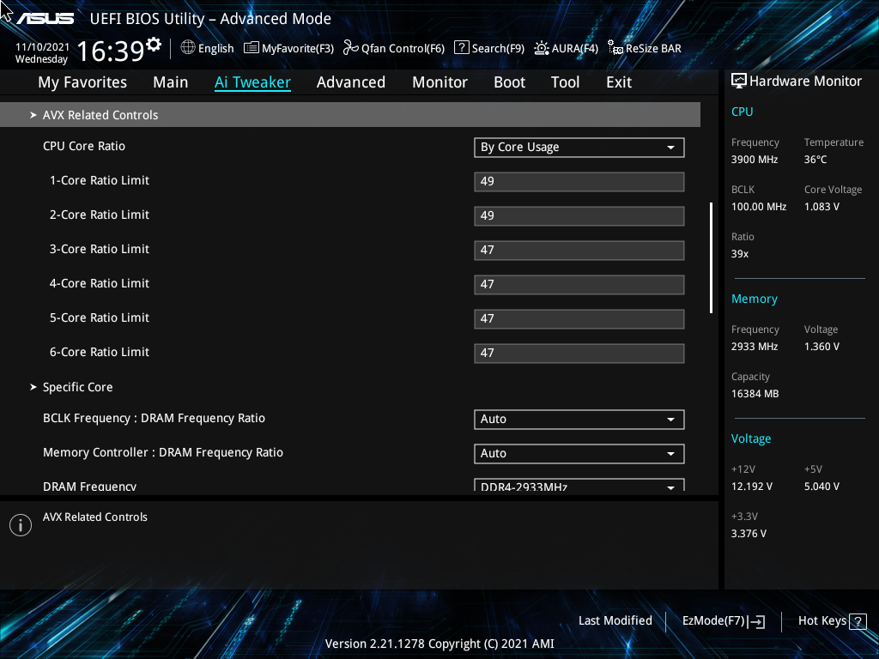Open the BCLK Frequency DRAM Ratio dropdown
This screenshot has height=659, width=879.
click(579, 419)
